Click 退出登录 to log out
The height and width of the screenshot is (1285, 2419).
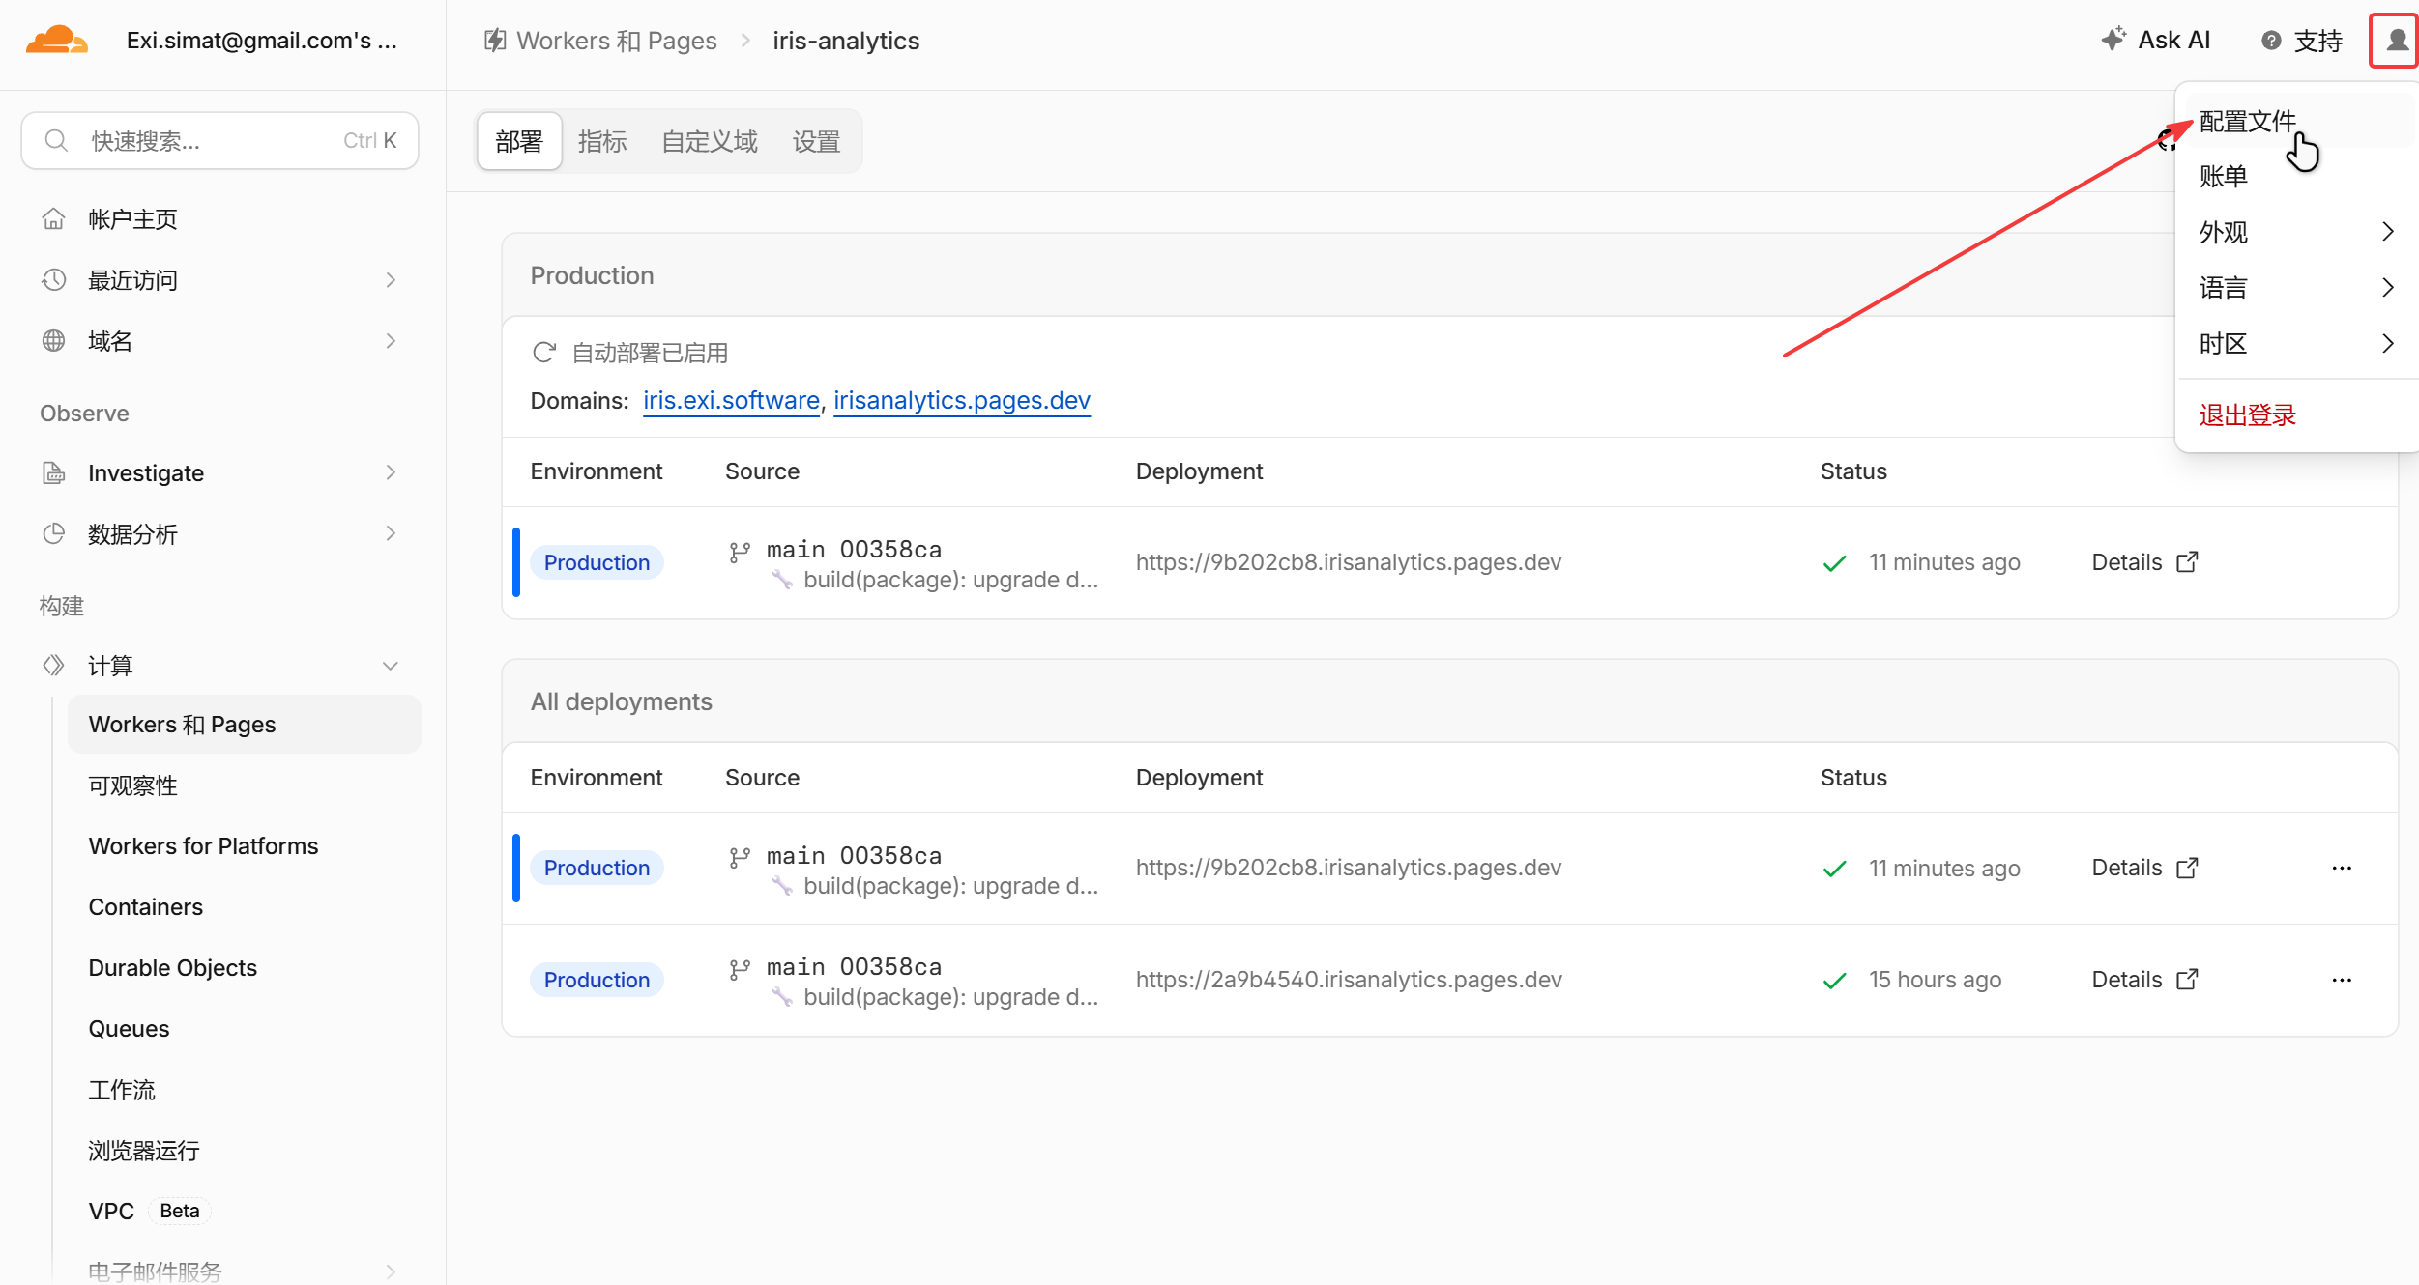click(2247, 415)
